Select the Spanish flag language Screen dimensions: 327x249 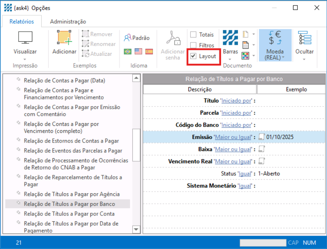[149, 51]
